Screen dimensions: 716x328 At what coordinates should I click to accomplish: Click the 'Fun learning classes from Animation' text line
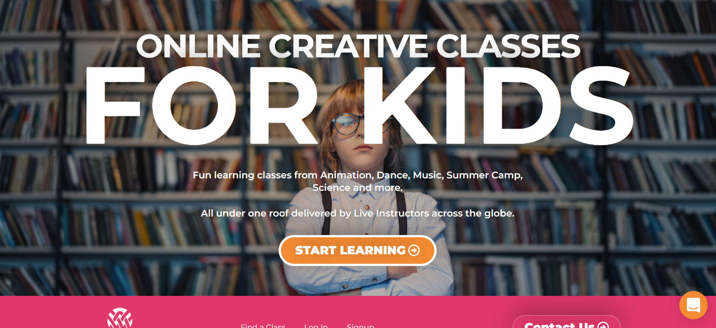tap(357, 175)
